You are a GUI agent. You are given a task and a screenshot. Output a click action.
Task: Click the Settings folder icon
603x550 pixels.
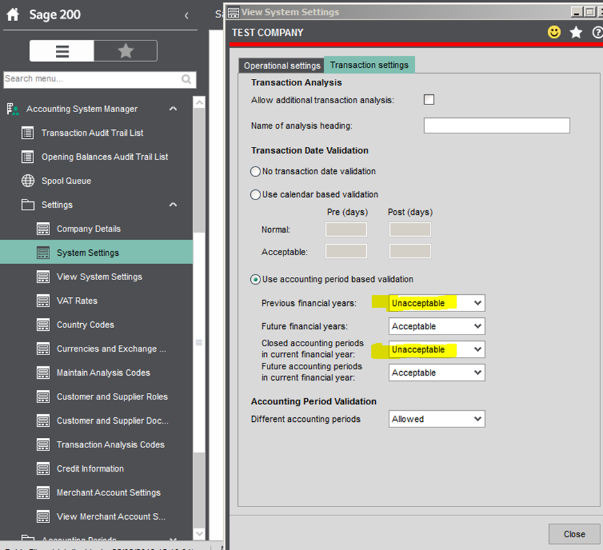click(28, 204)
